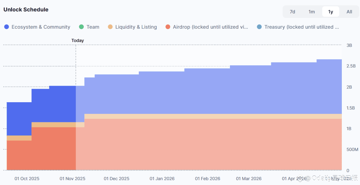Click the Unlock Schedule heading
Image resolution: width=360 pixels, height=185 pixels.
coord(26,10)
